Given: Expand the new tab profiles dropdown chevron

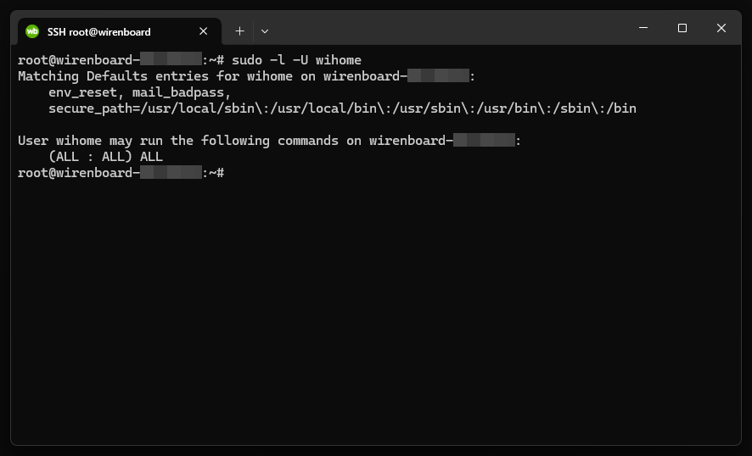Looking at the screenshot, I should pos(265,31).
